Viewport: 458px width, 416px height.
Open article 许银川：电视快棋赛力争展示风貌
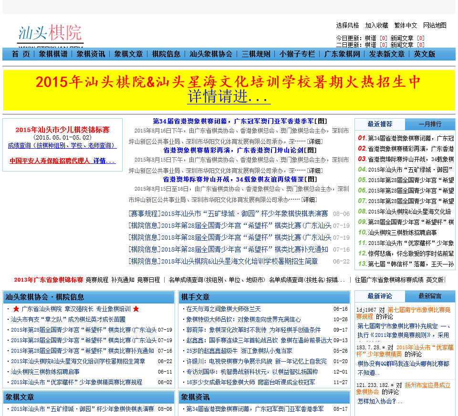pyautogui.click(x=257, y=362)
